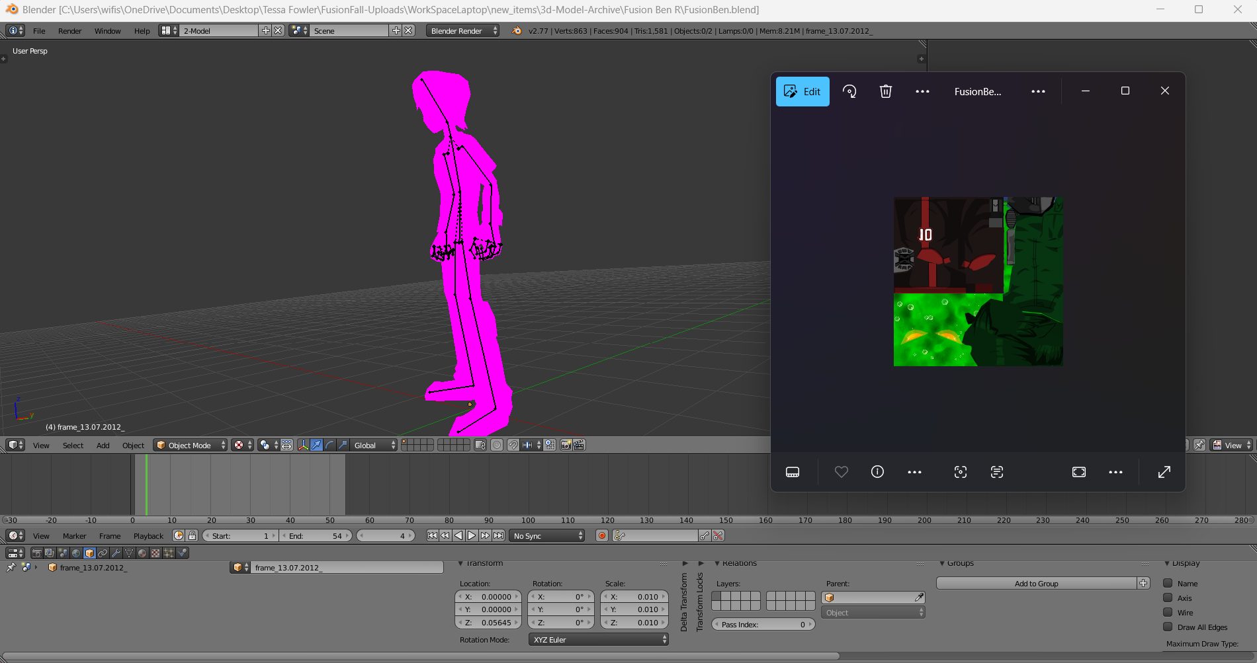
Task: Click Add to Group button
Action: pos(1036,583)
